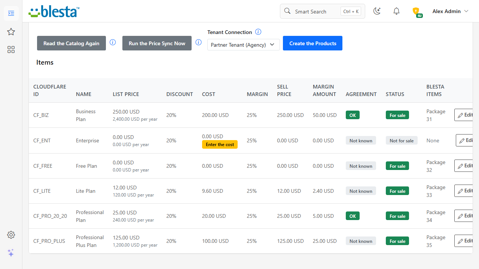Select the CF_PRO_PLUS Cloudflare ID cell
The width and height of the screenshot is (479, 269).
[49, 241]
